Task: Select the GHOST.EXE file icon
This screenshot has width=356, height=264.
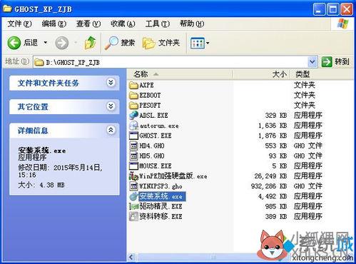Action: [x=133, y=136]
